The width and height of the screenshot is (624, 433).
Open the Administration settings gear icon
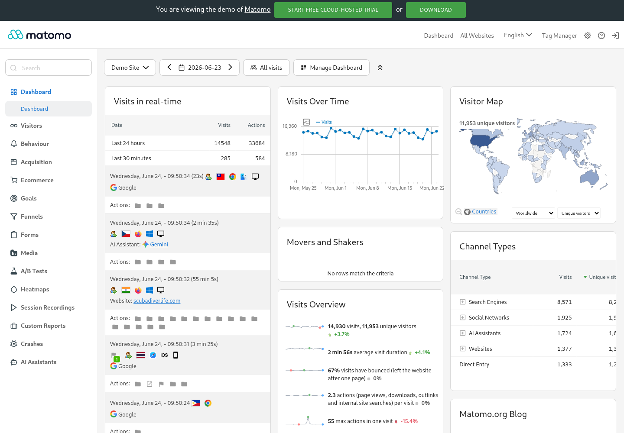coord(588,36)
